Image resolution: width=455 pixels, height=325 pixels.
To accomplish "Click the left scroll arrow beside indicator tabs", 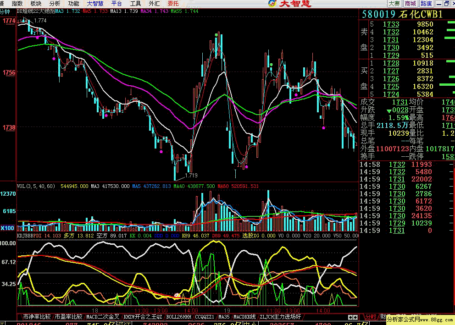I will 350,317.
